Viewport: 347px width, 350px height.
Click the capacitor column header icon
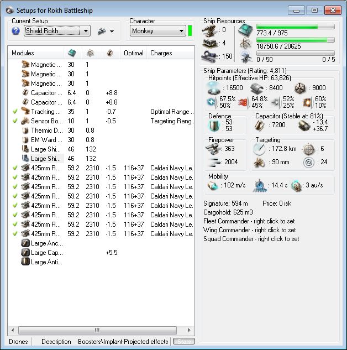(110, 53)
